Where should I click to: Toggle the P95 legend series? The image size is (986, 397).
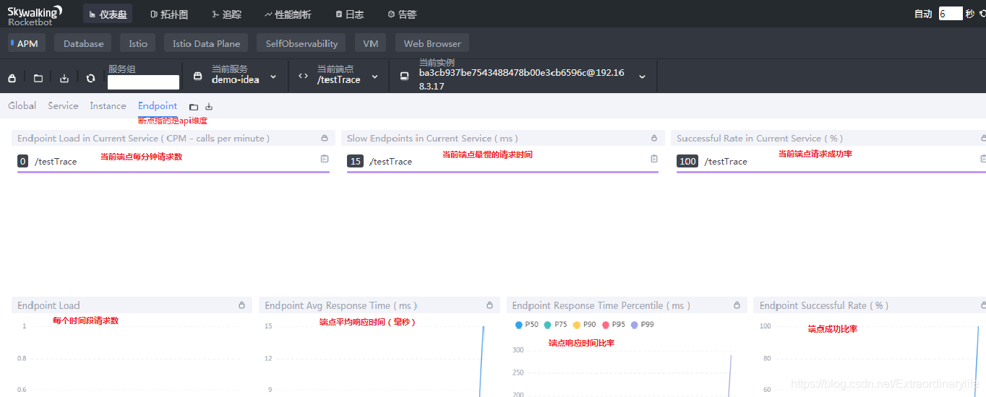click(613, 325)
